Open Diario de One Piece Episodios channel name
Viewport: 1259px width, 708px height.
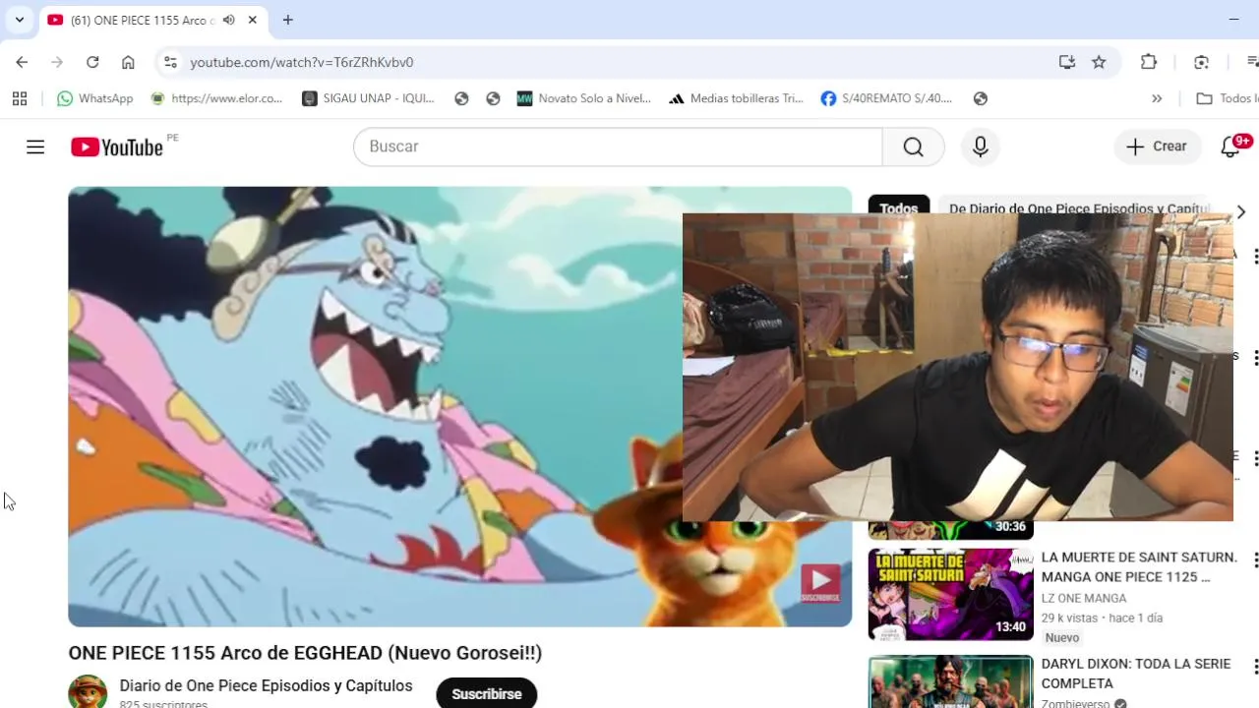pyautogui.click(x=266, y=685)
